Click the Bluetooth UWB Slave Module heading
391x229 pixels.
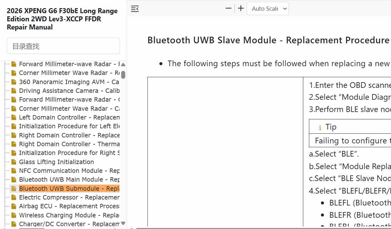point(268,40)
